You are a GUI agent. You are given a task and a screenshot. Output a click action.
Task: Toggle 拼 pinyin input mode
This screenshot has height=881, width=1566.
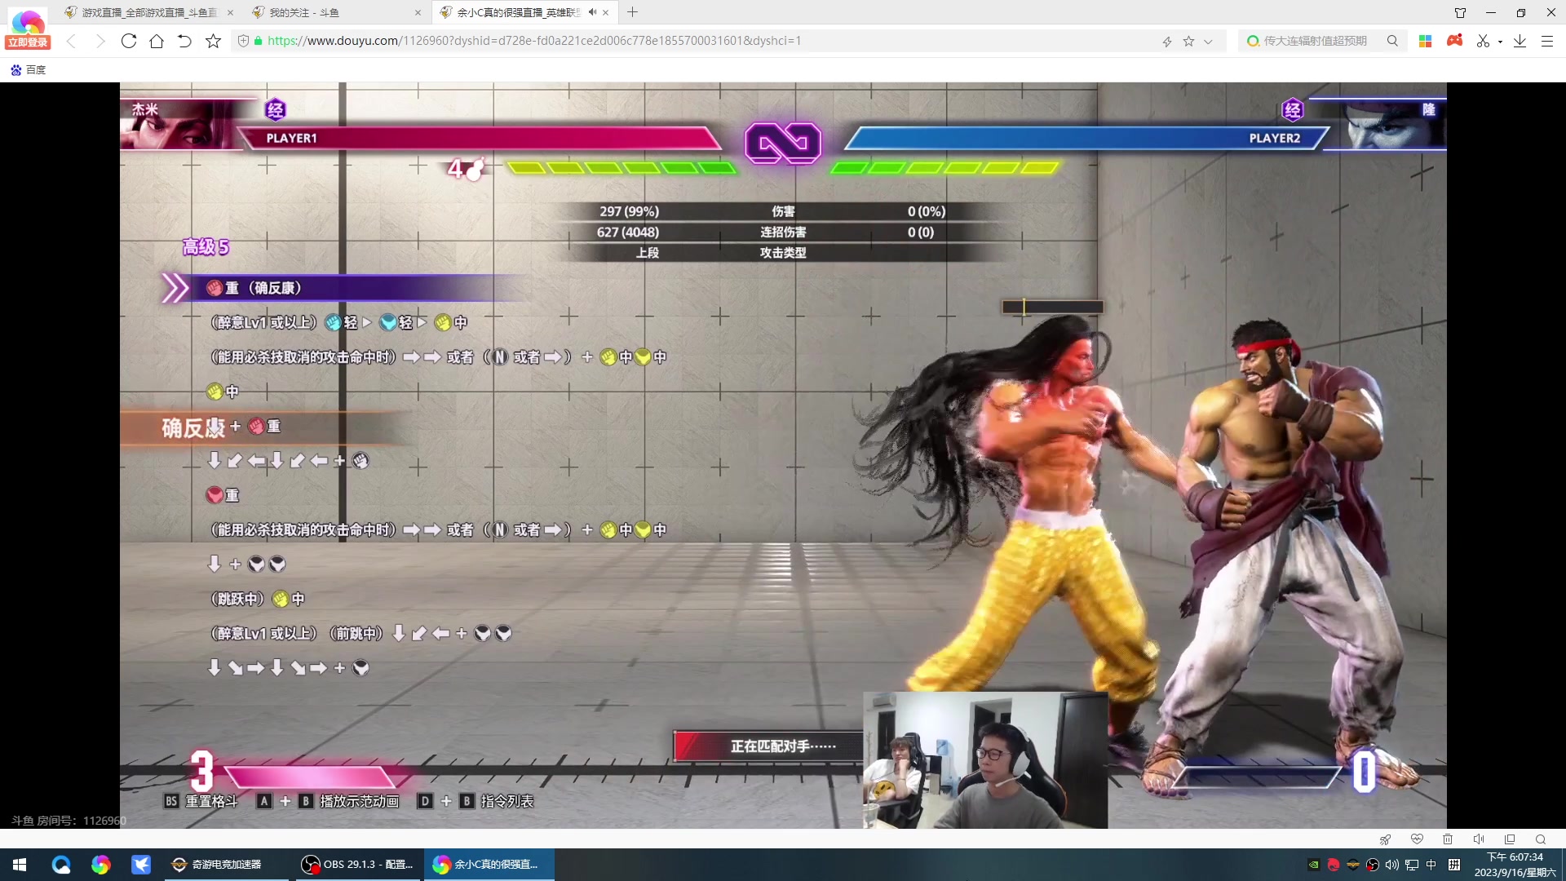pos(1454,865)
